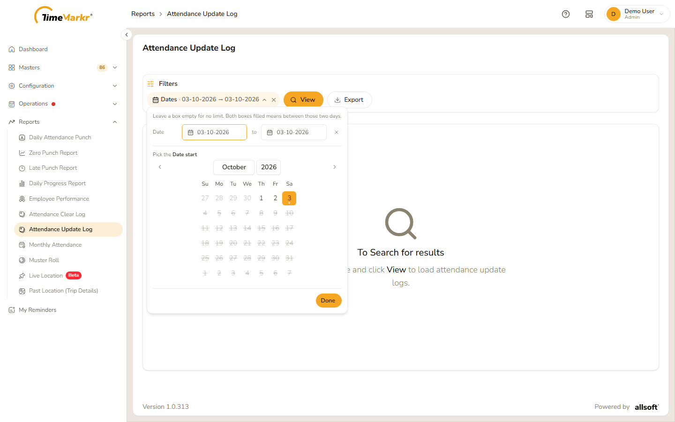The height and width of the screenshot is (422, 675).
Task: Select October 1 in the calendar
Action: 262,198
